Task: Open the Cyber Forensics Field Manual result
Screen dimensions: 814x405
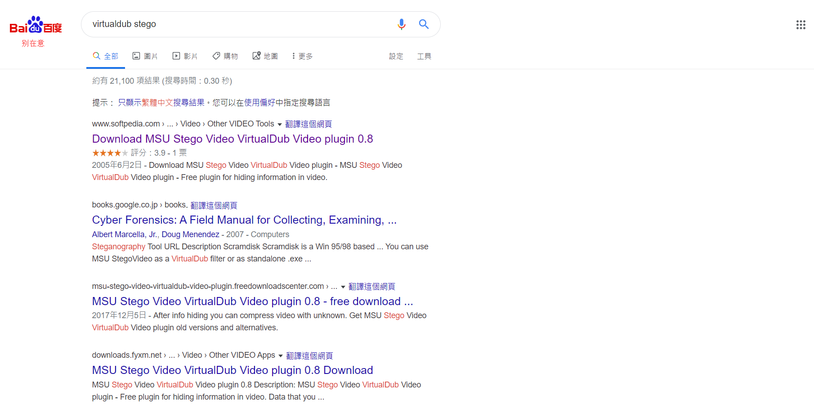Action: coord(244,220)
